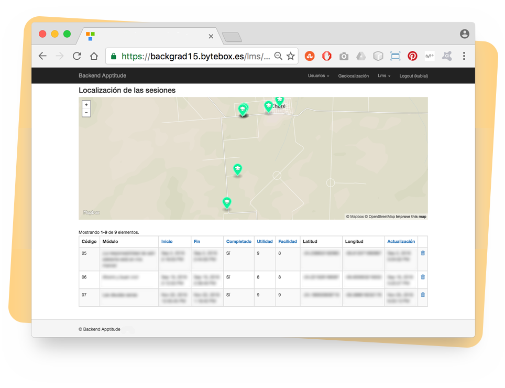Viewport: 505px width, 388px height.
Task: Click the 3D cube extension icon
Action: 378,56
